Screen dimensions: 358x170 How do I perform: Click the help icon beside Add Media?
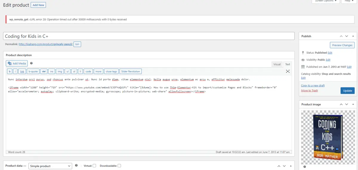(31, 63)
